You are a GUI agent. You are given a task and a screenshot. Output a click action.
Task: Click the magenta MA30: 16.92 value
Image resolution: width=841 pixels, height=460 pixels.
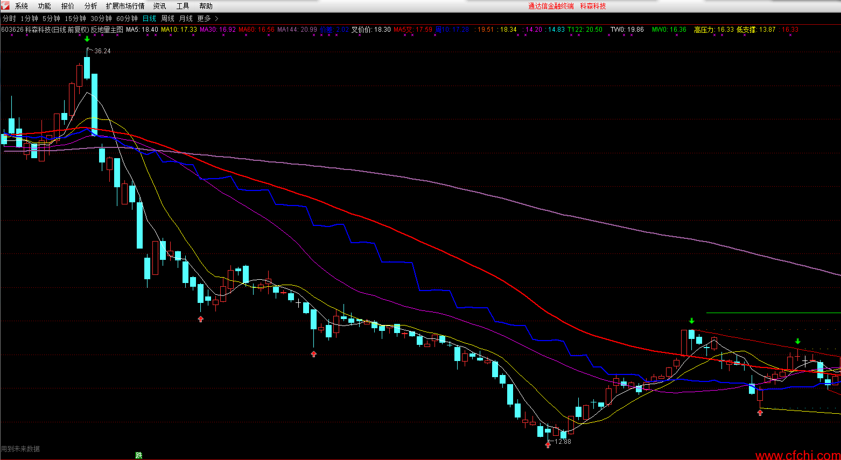(x=218, y=30)
